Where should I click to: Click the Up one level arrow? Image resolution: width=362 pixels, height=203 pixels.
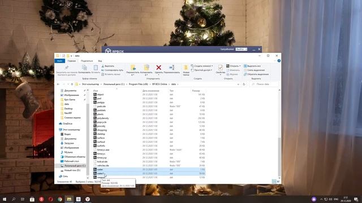pyautogui.click(x=72, y=84)
